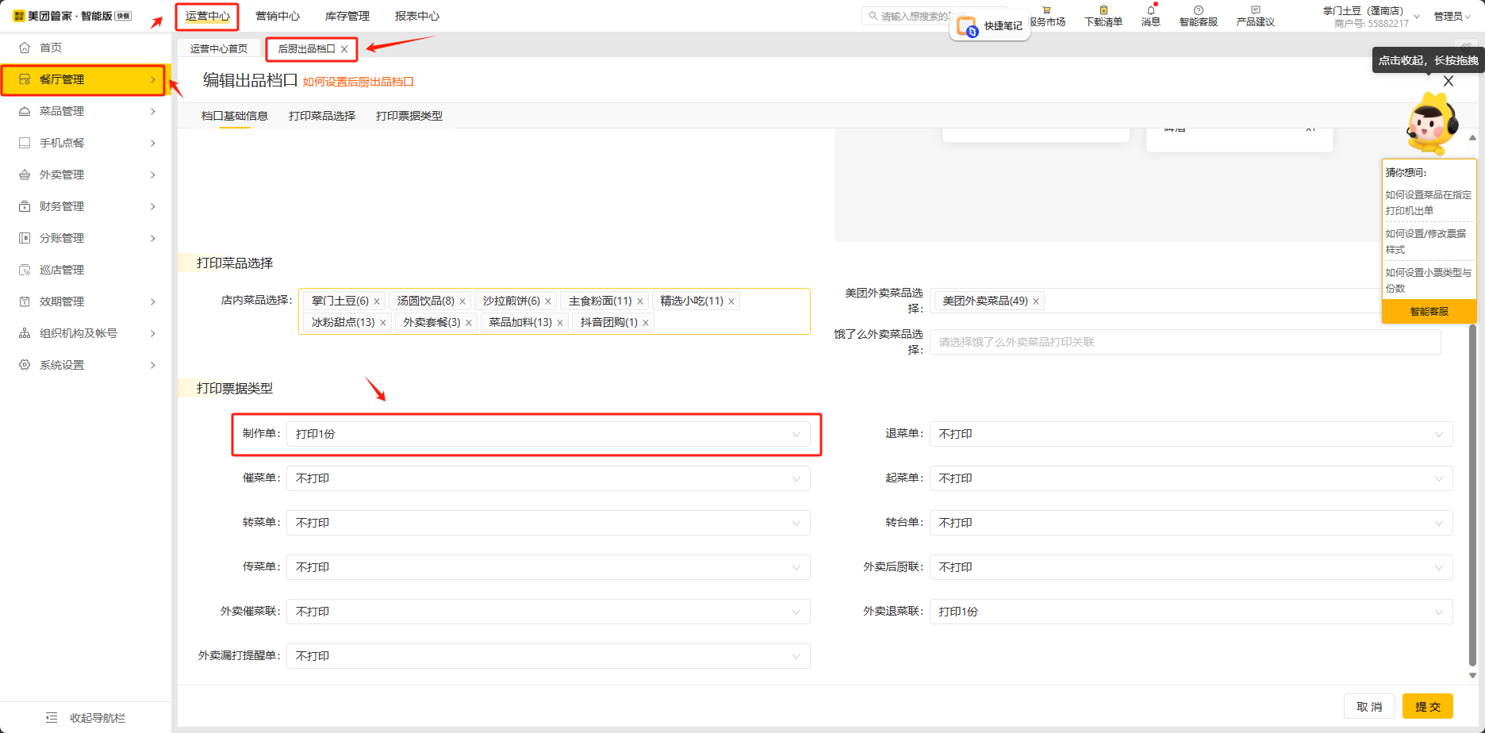
Task: Remove the 美团外卖菜品(49) tag
Action: pos(1036,301)
